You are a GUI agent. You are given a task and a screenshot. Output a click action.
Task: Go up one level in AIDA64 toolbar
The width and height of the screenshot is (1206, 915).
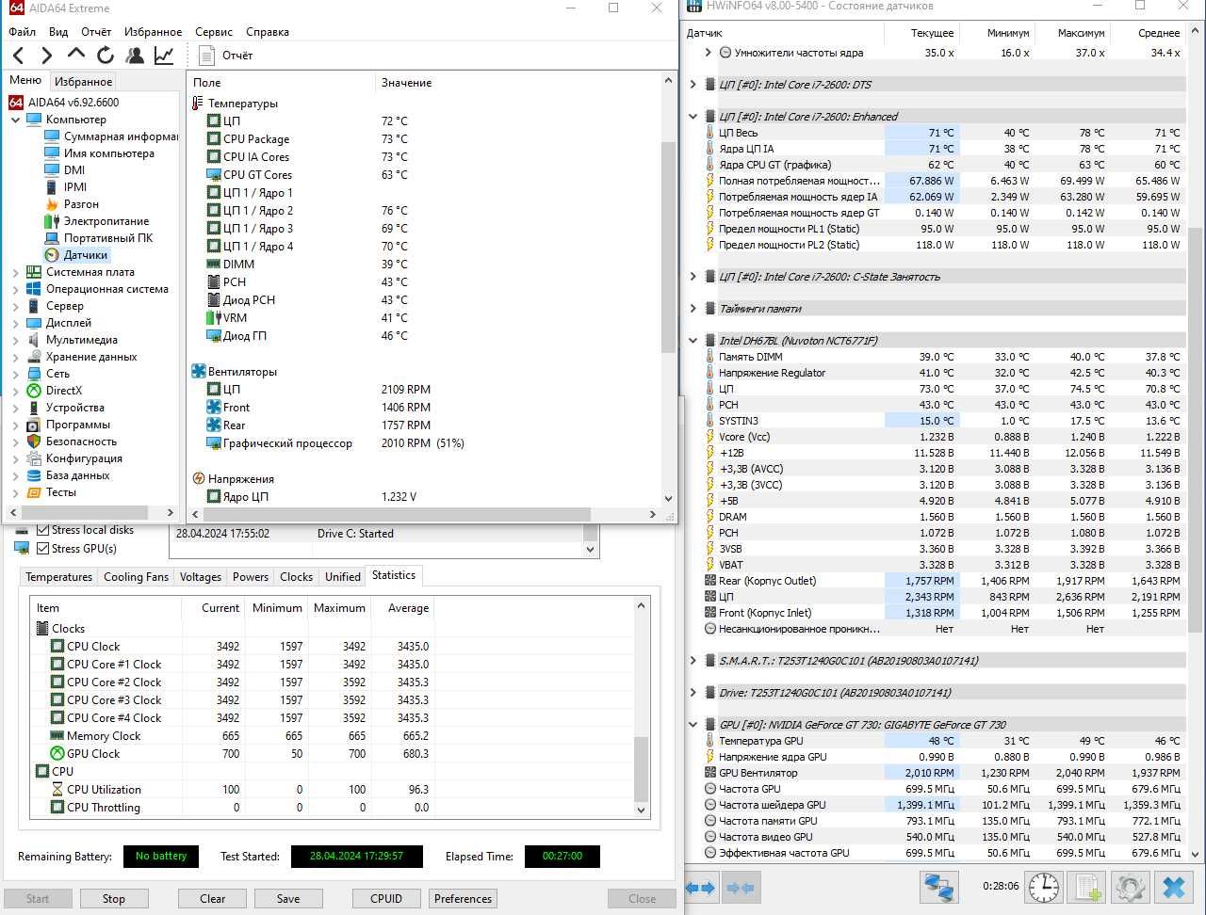click(76, 55)
